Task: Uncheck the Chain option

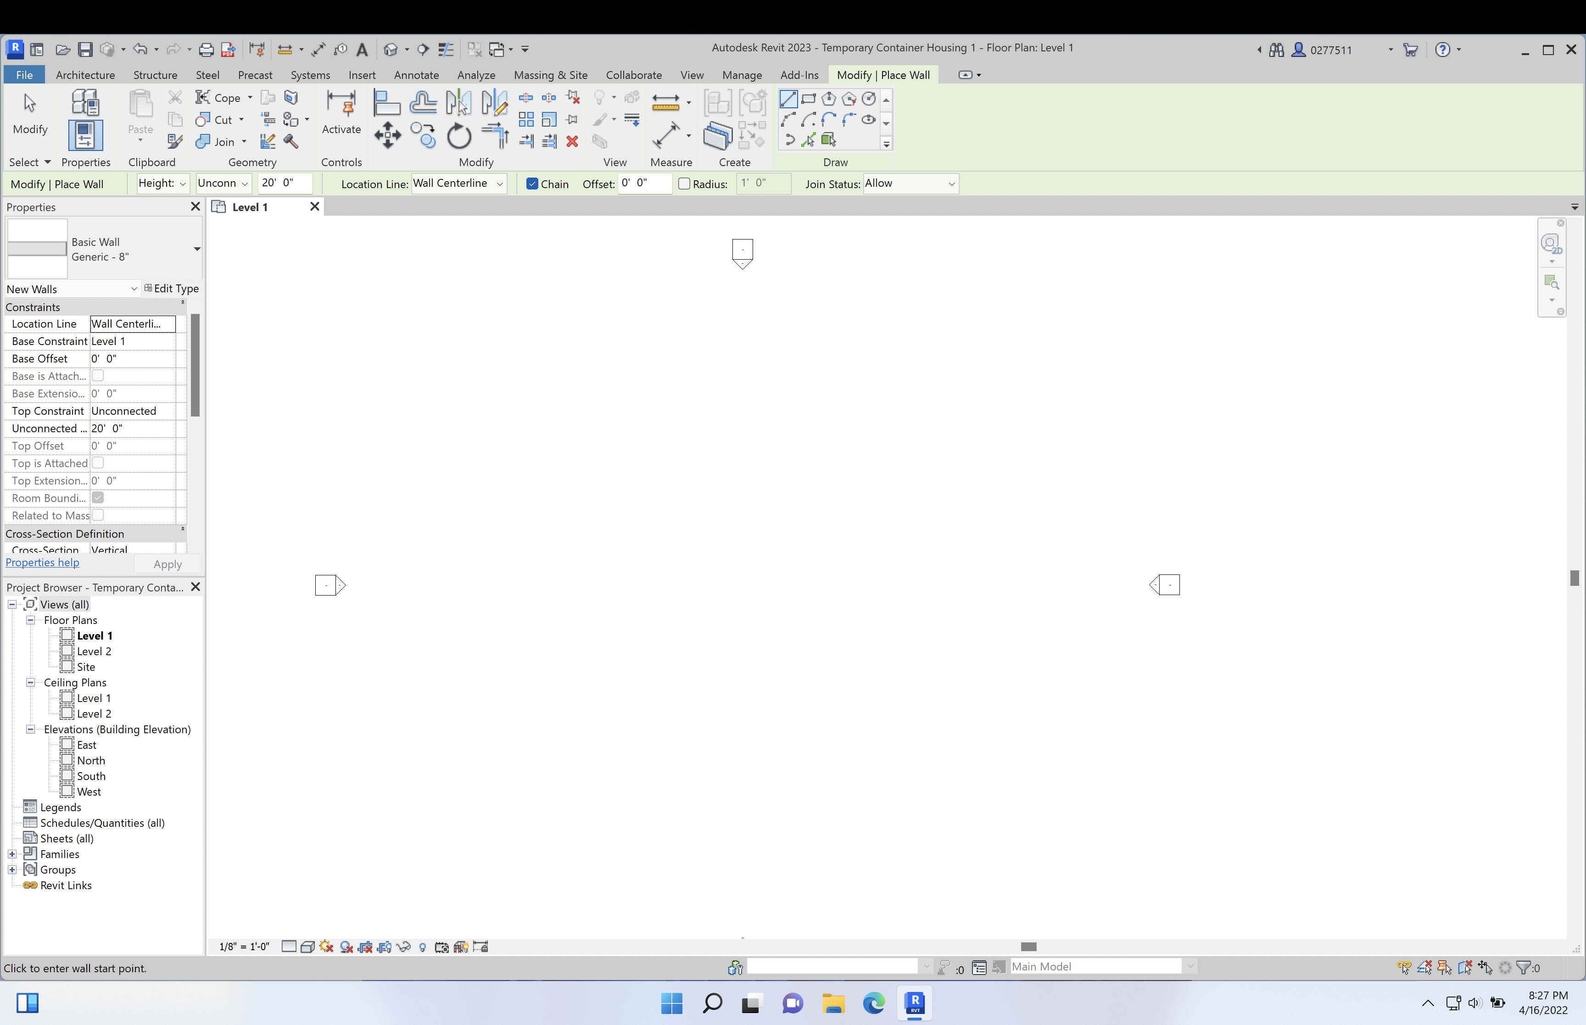Action: tap(532, 184)
